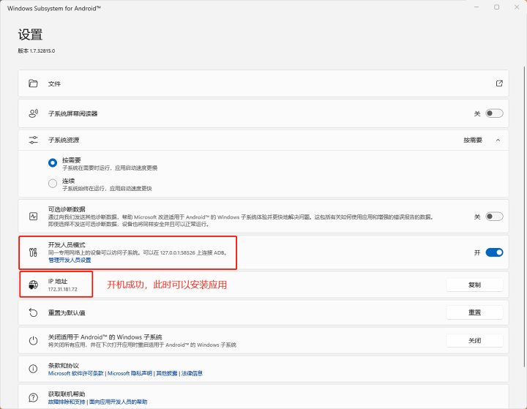Click the 重置为默认值 label
Viewport: 527px width, 409px height.
[67, 313]
